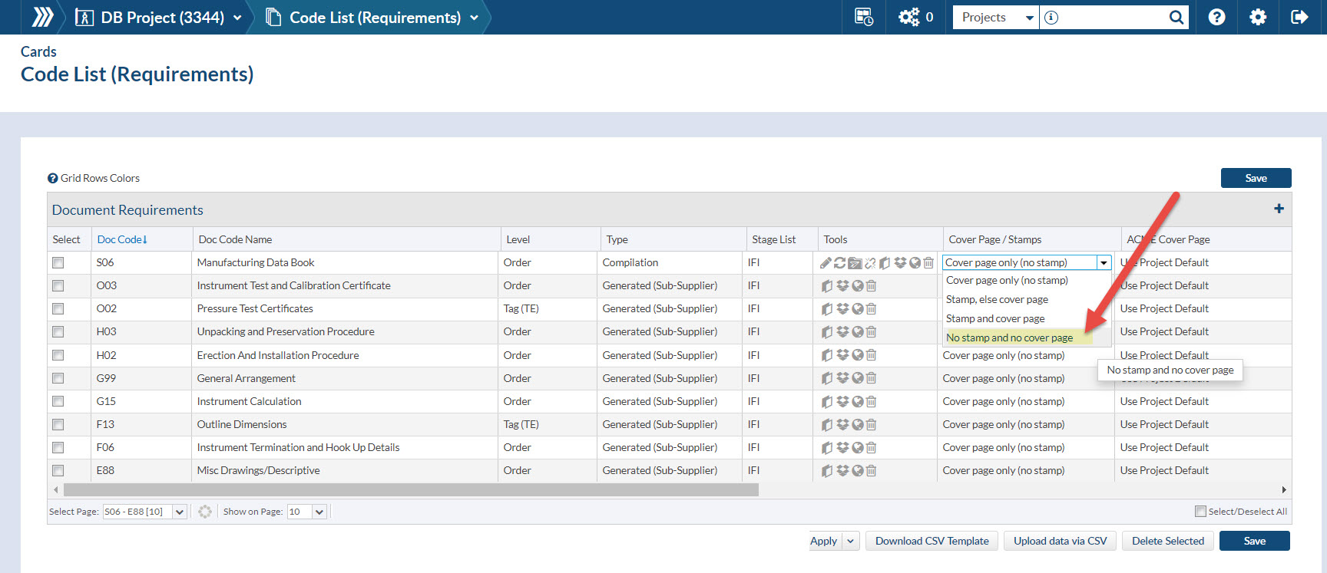Viewport: 1327px width, 573px height.
Task: Tick the checkbox for row G15
Action: pos(58,401)
